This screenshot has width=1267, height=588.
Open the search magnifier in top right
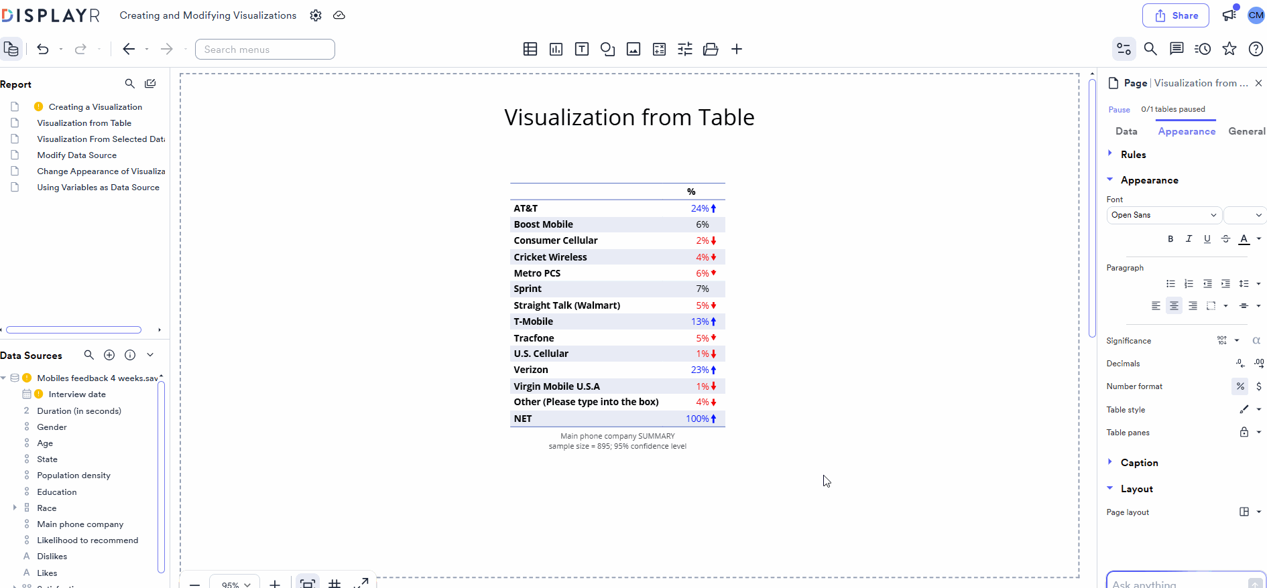tap(1150, 49)
